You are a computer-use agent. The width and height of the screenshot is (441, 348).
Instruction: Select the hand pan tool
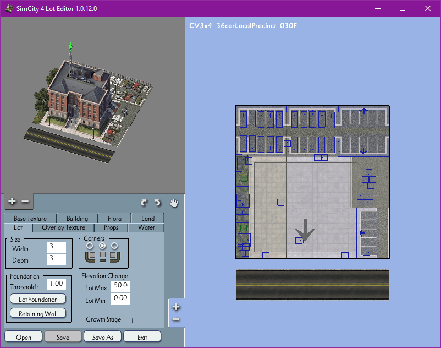coord(174,203)
